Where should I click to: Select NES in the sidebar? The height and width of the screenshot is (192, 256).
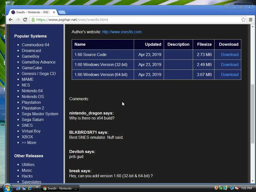coord(26,85)
